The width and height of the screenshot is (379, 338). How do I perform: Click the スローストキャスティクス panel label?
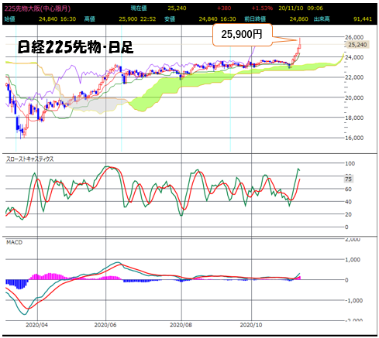[30, 159]
